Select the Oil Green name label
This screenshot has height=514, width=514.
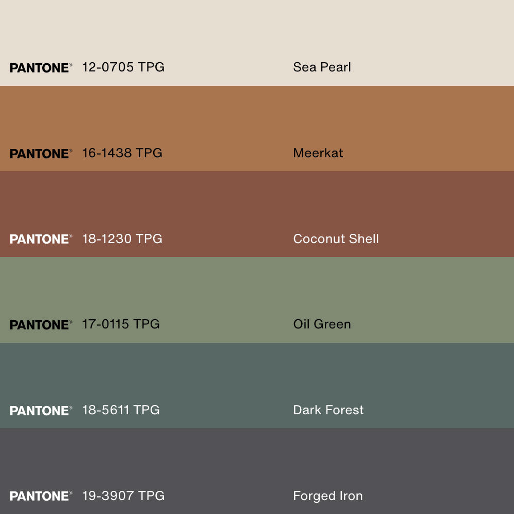click(x=322, y=324)
